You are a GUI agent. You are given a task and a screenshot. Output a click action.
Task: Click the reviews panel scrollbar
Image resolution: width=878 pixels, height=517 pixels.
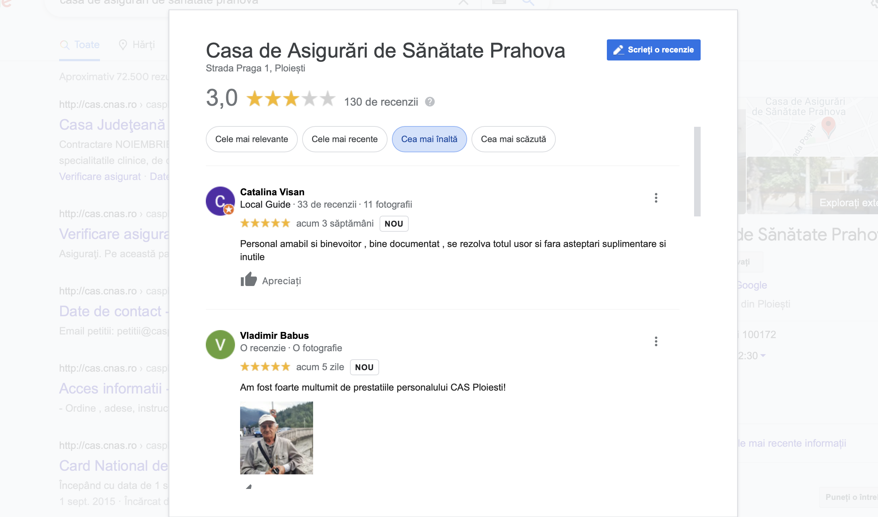click(697, 171)
